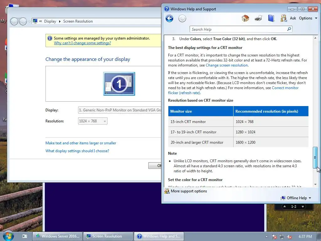Switch to Screen Resolution taskbar item
Screen dimensions: 321x241
point(108,236)
